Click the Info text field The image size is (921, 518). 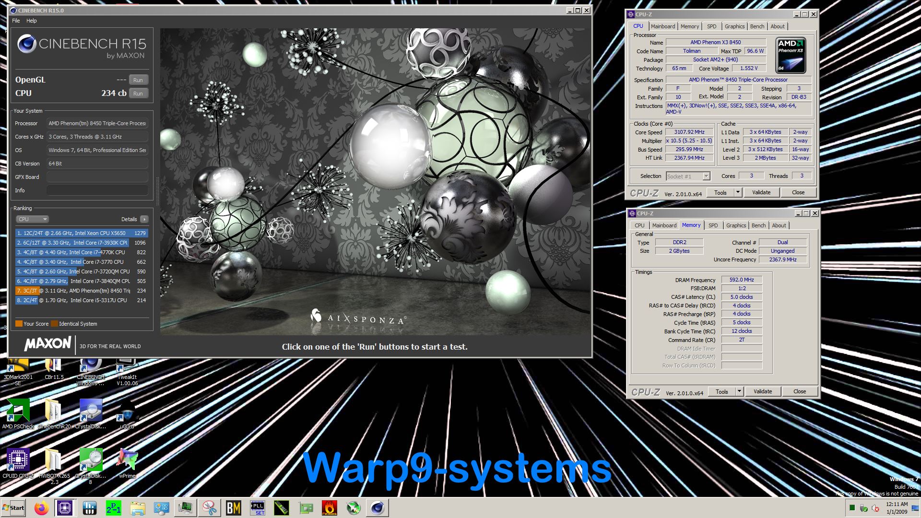tap(97, 190)
